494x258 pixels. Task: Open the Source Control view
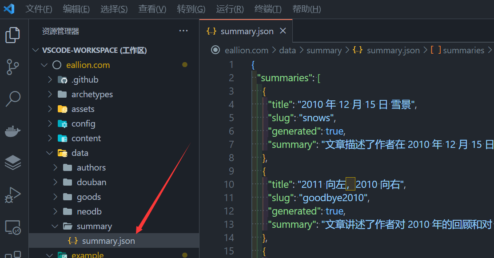[12, 67]
